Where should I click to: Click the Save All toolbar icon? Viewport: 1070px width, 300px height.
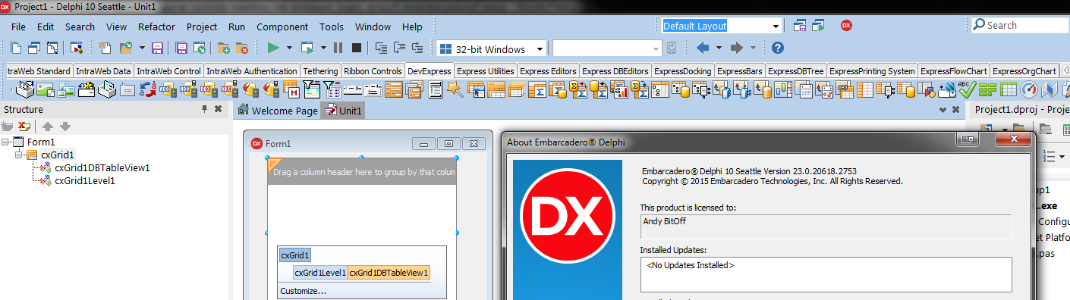tap(181, 48)
